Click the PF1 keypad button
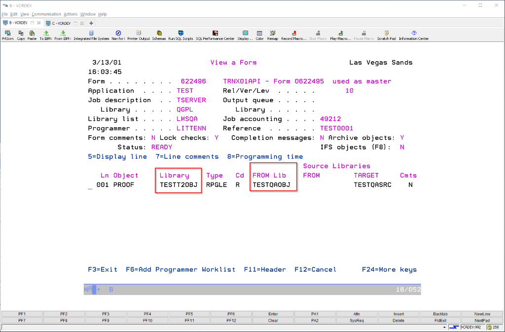 coord(22,314)
